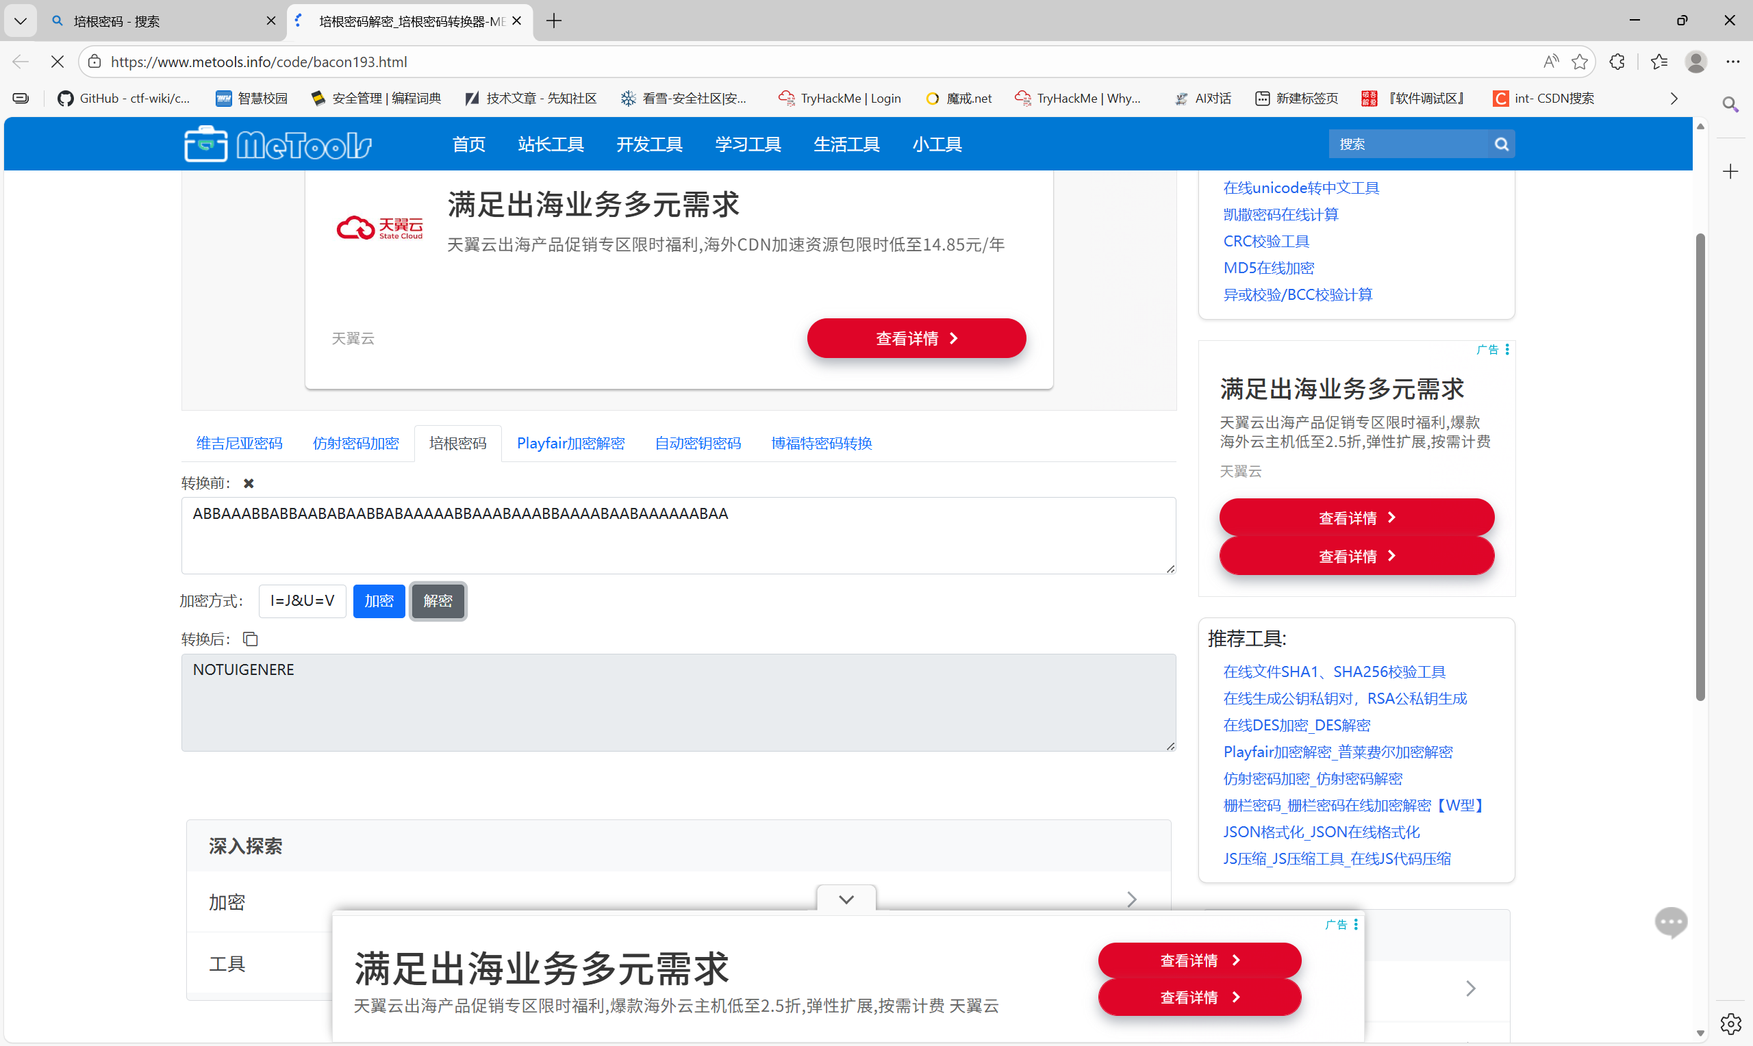Copy the result using the icon beside 转换后
Screen dimensions: 1753x1046
(250, 639)
